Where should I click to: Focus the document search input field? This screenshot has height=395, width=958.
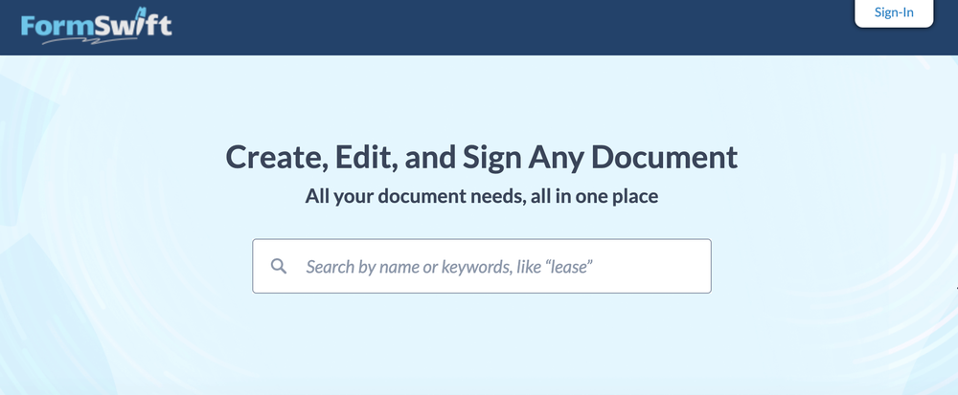click(482, 266)
